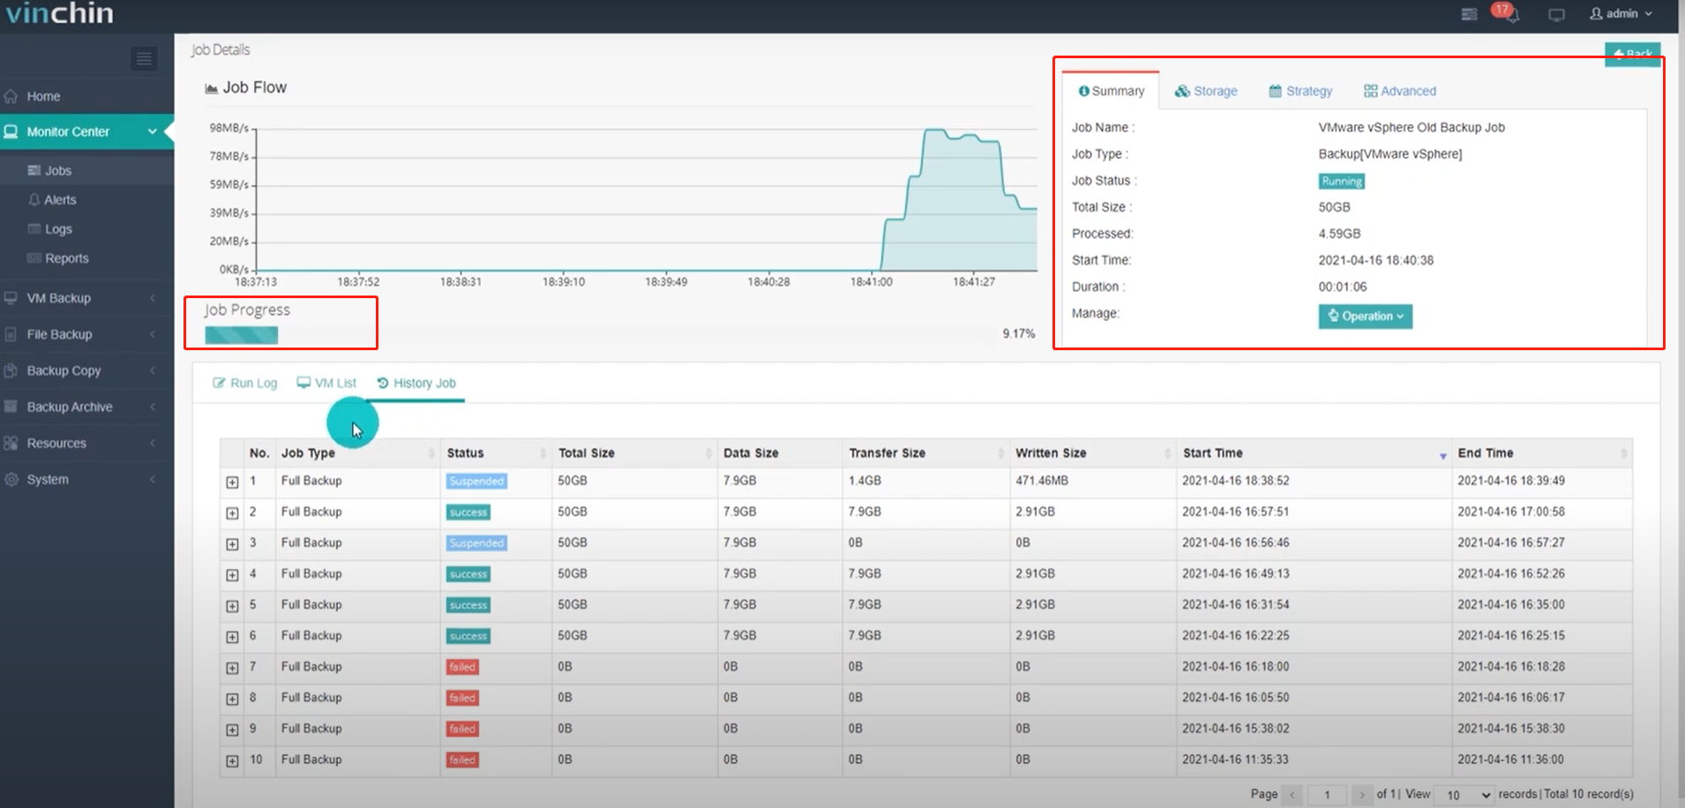This screenshot has height=808, width=1685.
Task: Click the page number input field
Action: coord(1327,795)
